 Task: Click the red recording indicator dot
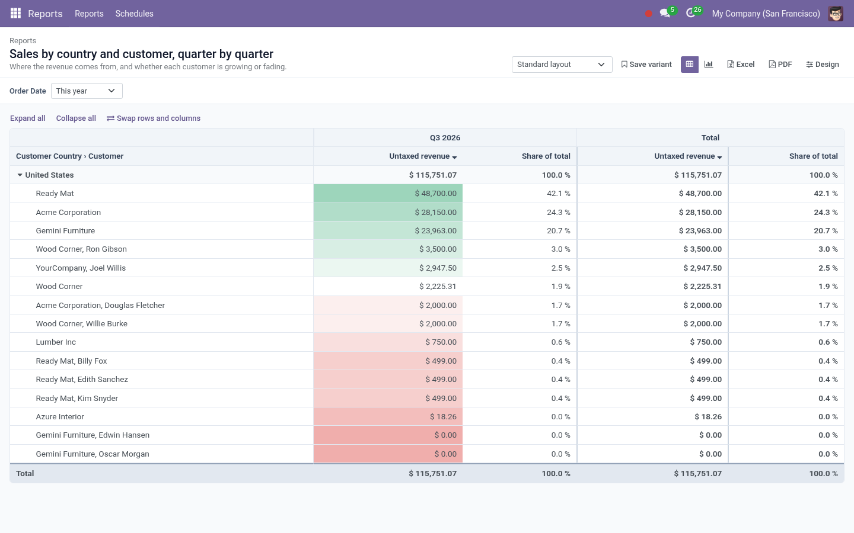coord(648,14)
